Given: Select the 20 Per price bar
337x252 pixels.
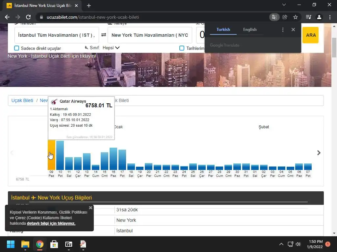Looking at the screenshot, I should click(x=148, y=166).
